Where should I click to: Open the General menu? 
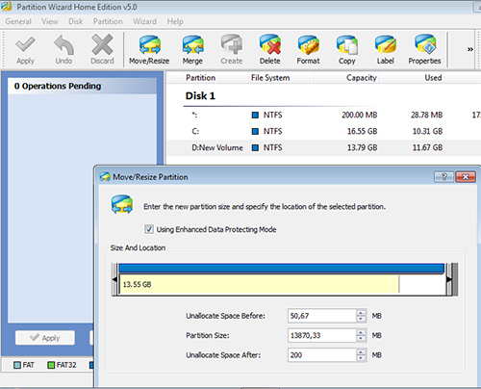(18, 21)
